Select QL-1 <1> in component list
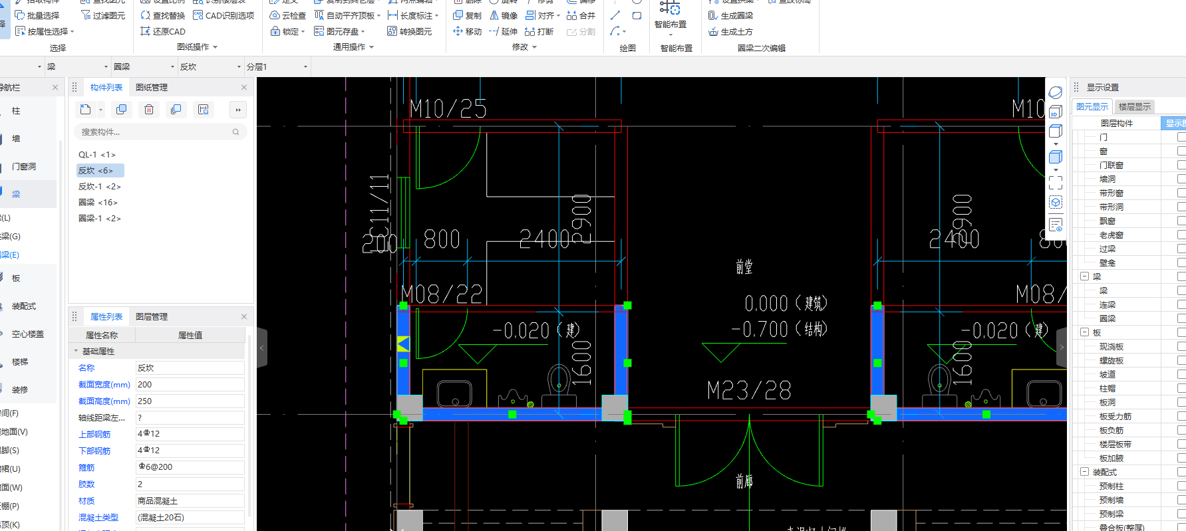Viewport: 1186px width, 531px height. (97, 155)
